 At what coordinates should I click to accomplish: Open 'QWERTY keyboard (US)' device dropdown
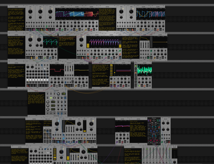(48, 123)
